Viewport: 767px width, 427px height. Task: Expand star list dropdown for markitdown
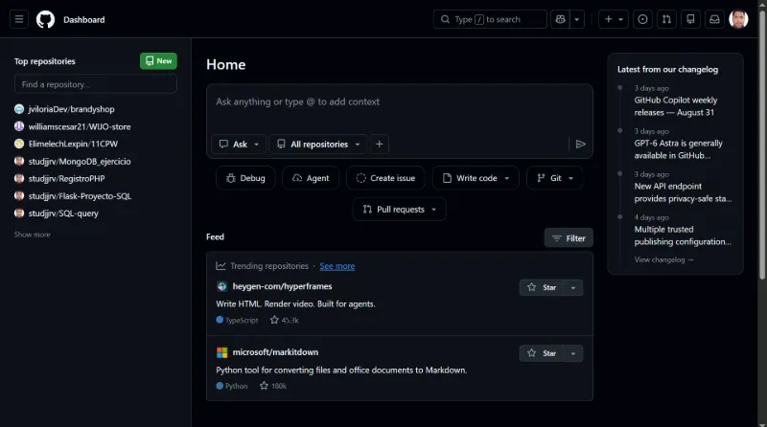(x=572, y=353)
